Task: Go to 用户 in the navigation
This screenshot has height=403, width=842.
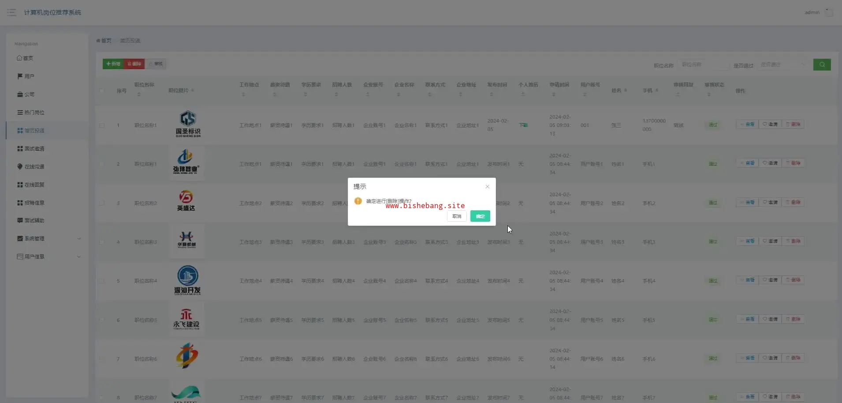Action: tap(47, 76)
